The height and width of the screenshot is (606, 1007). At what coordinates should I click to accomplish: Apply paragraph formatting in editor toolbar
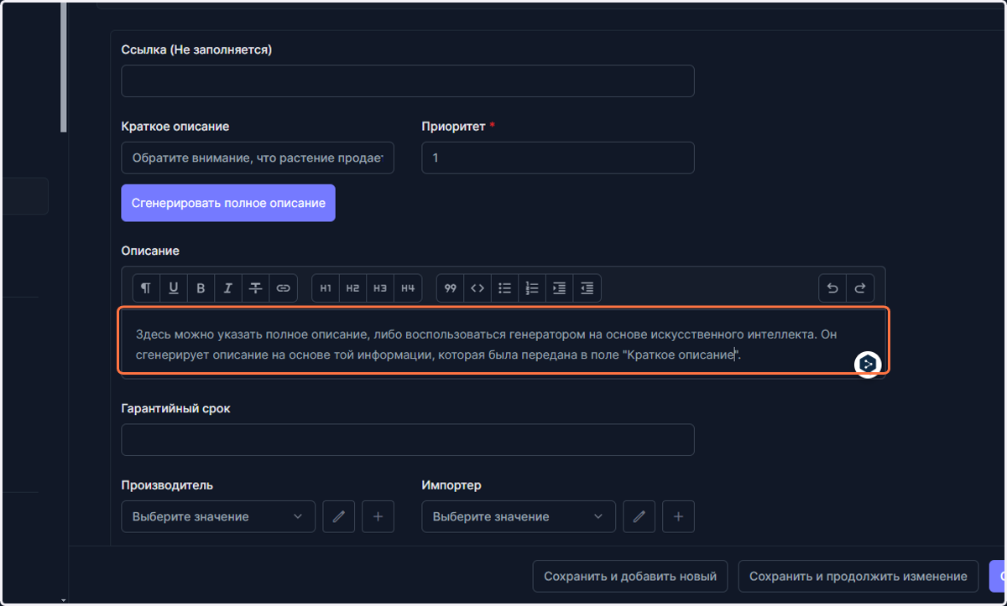click(x=146, y=287)
